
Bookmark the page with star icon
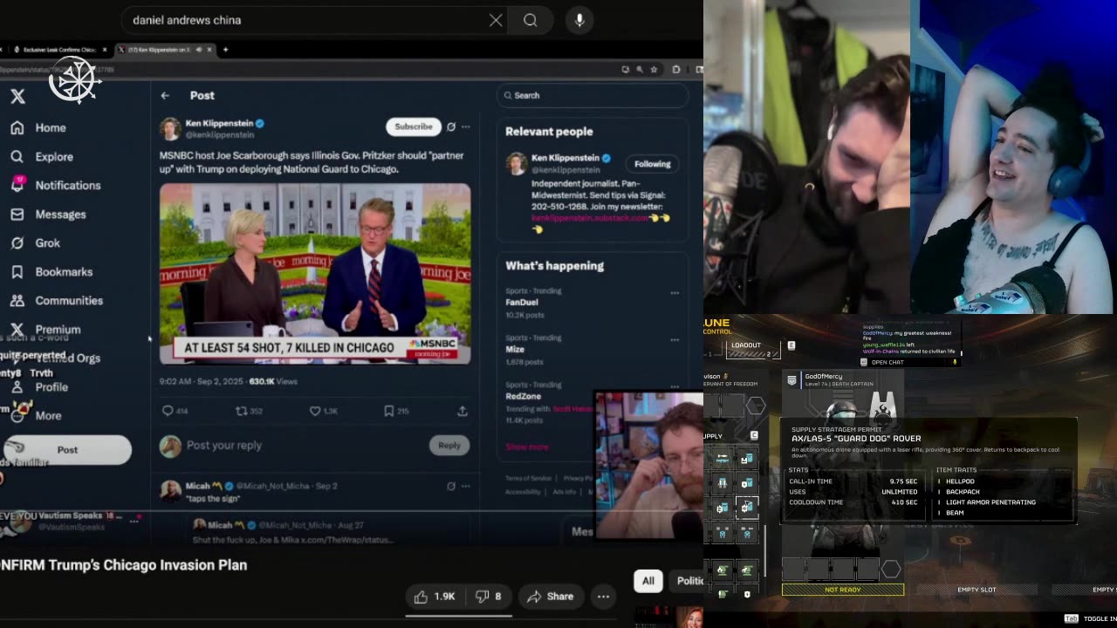(654, 70)
